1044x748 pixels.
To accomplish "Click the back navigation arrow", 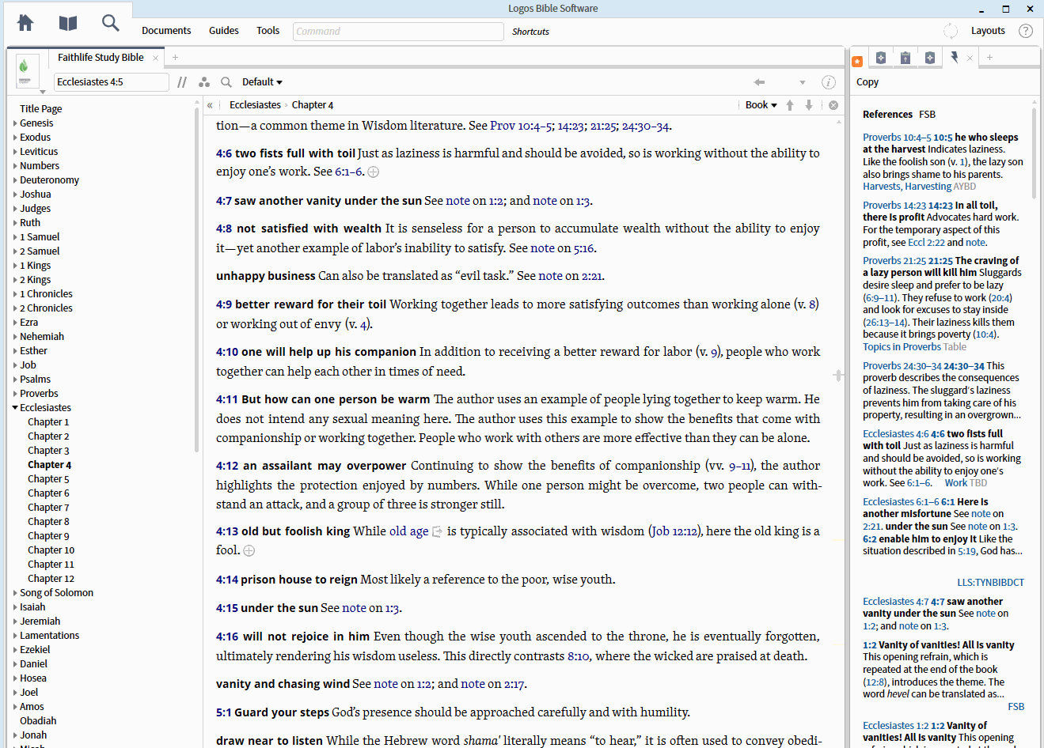I will pyautogui.click(x=759, y=82).
